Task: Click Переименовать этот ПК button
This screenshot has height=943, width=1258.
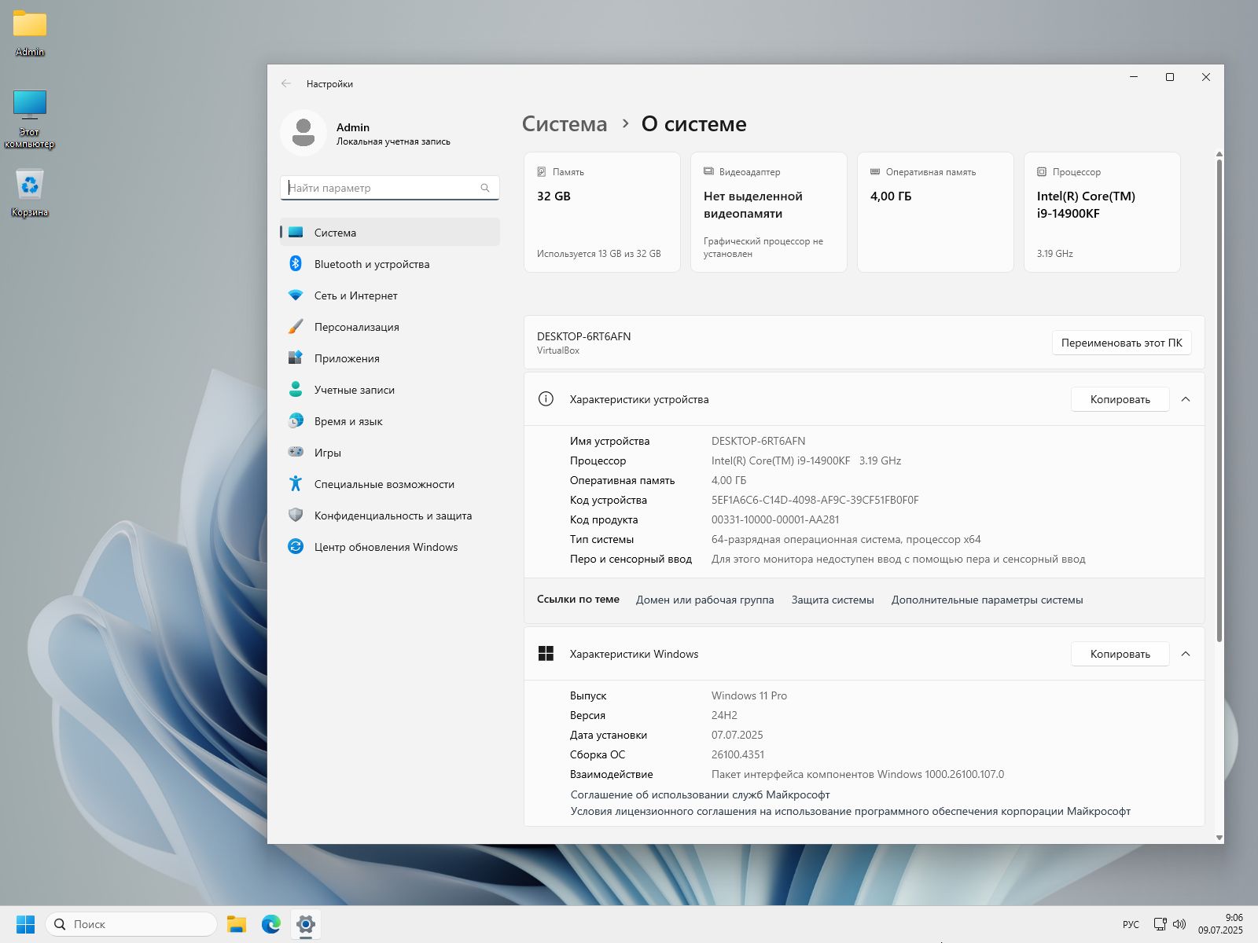Action: (x=1122, y=343)
